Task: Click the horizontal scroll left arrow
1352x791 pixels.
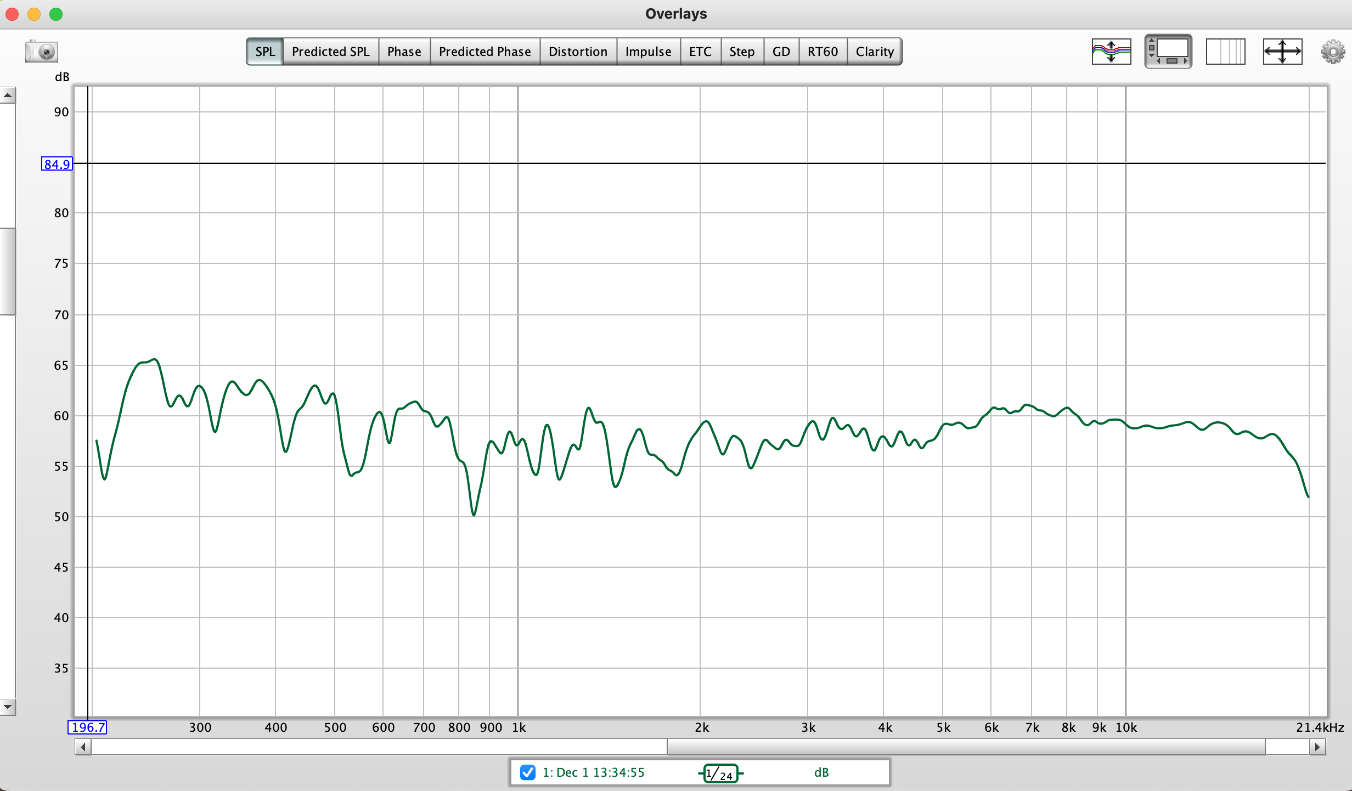Action: (x=83, y=747)
